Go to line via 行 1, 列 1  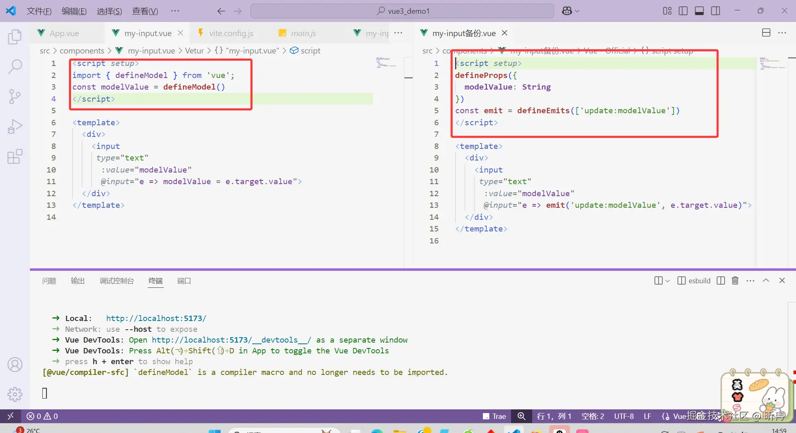pyautogui.click(x=554, y=416)
